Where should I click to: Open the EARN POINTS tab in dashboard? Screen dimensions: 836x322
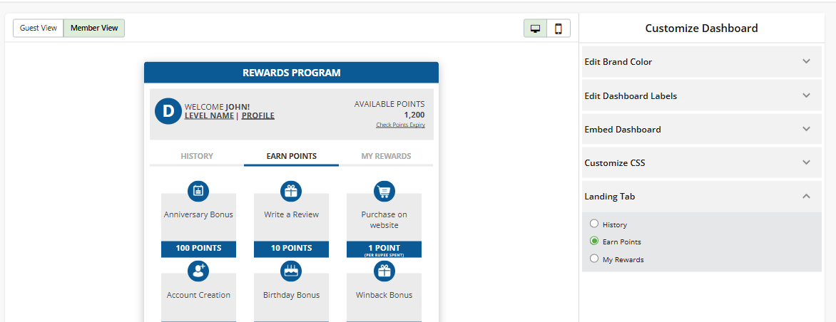[x=292, y=157]
